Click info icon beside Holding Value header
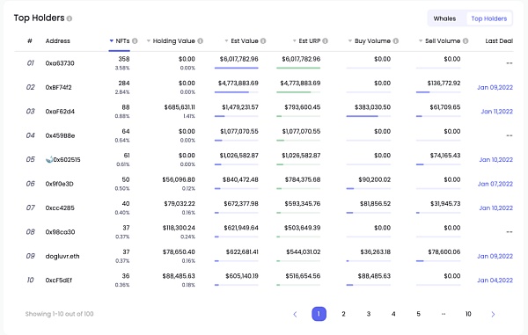528x335 pixels. tap(200, 41)
